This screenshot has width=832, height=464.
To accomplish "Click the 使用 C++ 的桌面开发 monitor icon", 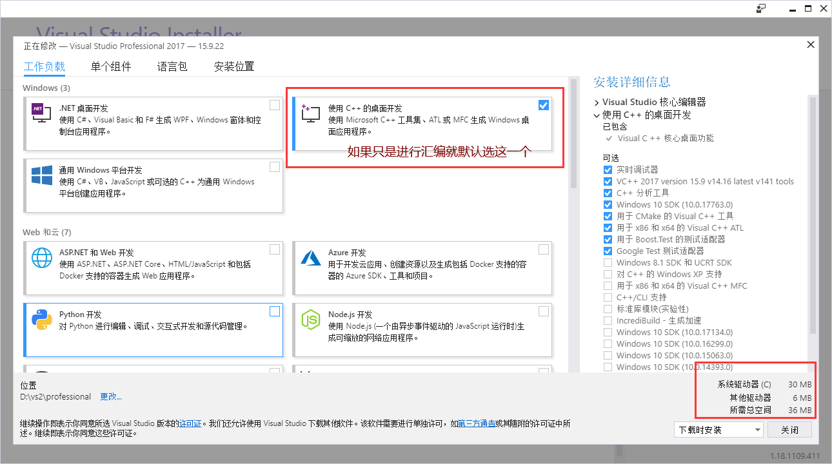I will coord(311,114).
